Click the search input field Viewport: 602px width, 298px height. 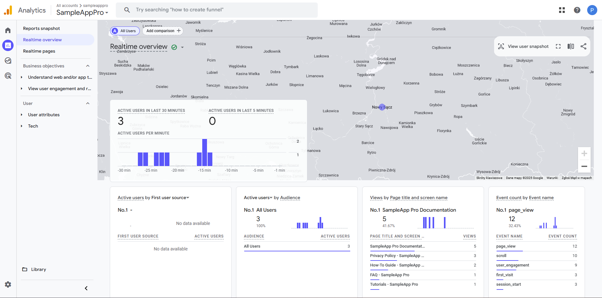coord(216,10)
